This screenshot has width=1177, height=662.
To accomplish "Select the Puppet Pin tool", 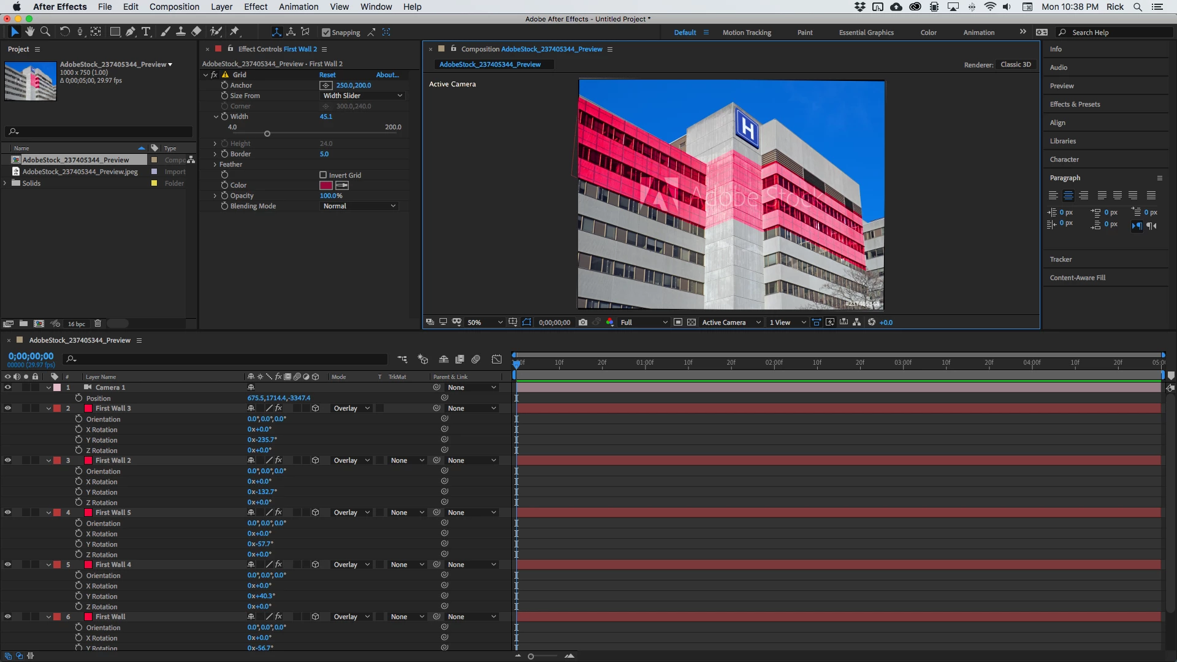I will (x=235, y=32).
